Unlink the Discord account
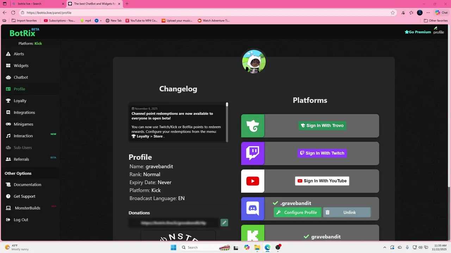The image size is (451, 253). (x=347, y=212)
